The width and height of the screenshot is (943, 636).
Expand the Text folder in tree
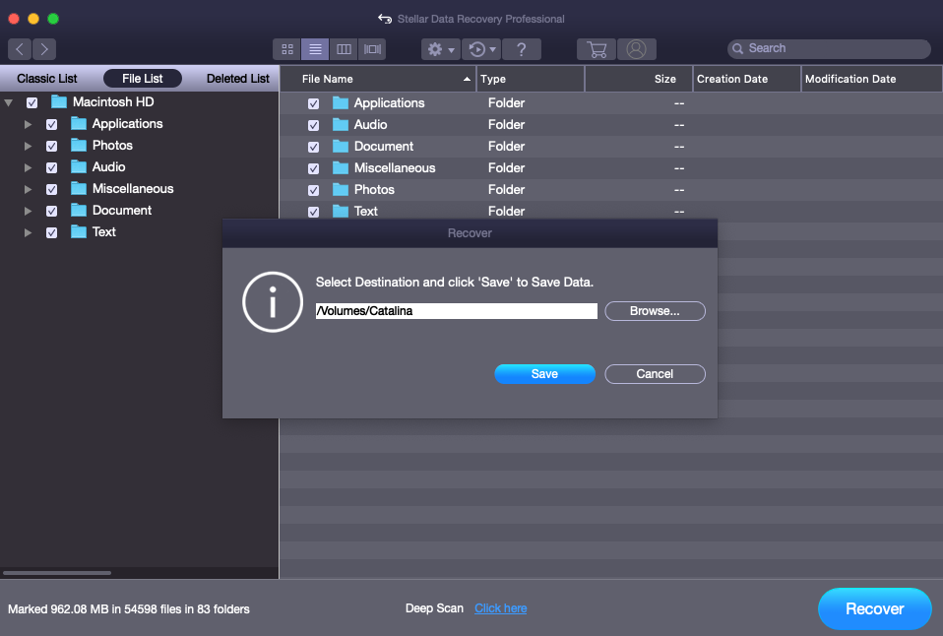coord(28,233)
